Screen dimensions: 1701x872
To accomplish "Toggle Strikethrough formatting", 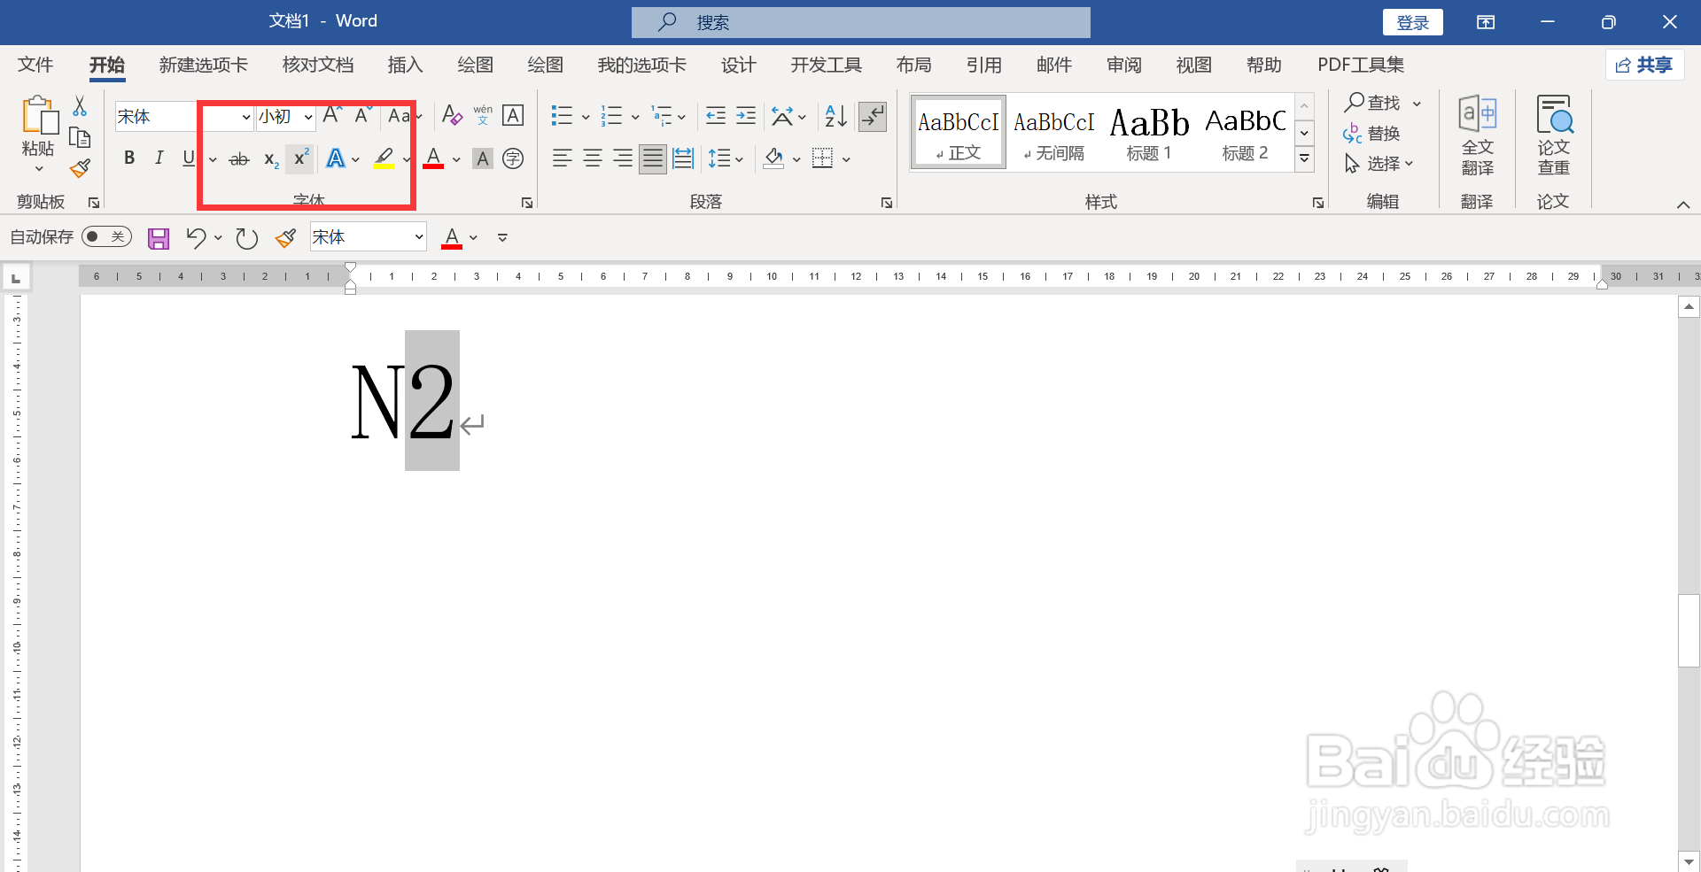I will pyautogui.click(x=239, y=159).
